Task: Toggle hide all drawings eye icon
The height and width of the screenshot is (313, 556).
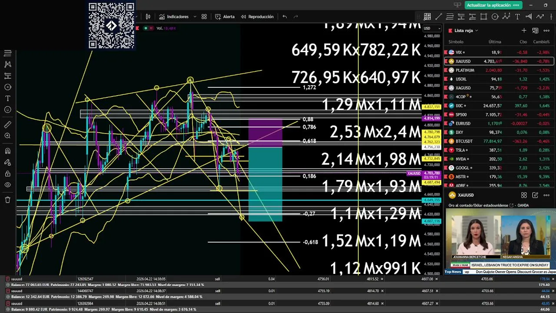Action: click(x=7, y=185)
